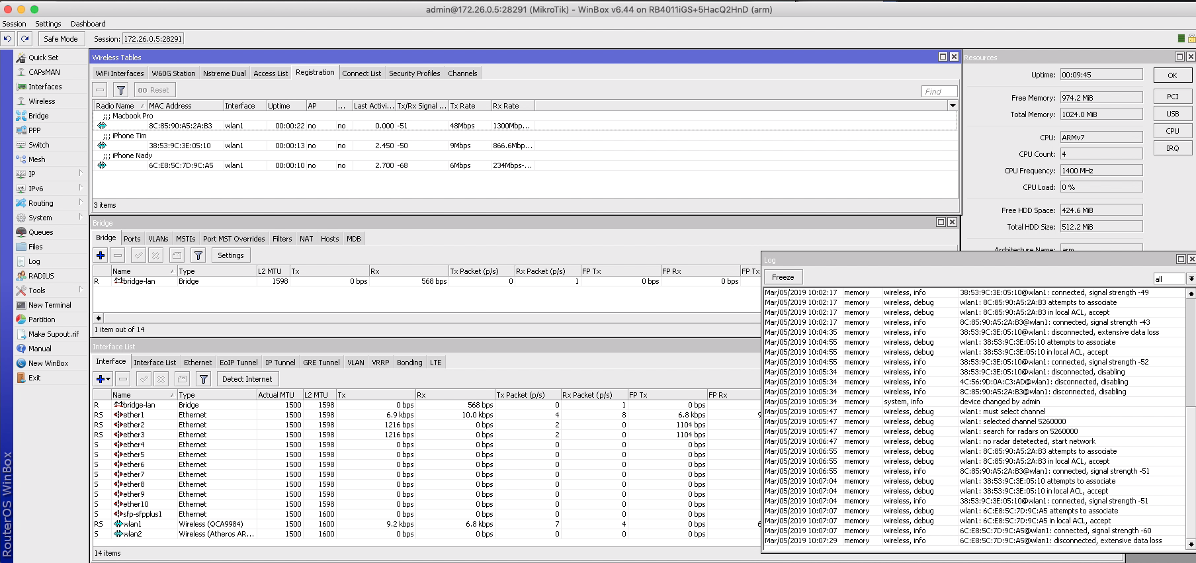The width and height of the screenshot is (1196, 563).
Task: Open the add-interface dropdown in Interface List
Action: [x=103, y=379]
